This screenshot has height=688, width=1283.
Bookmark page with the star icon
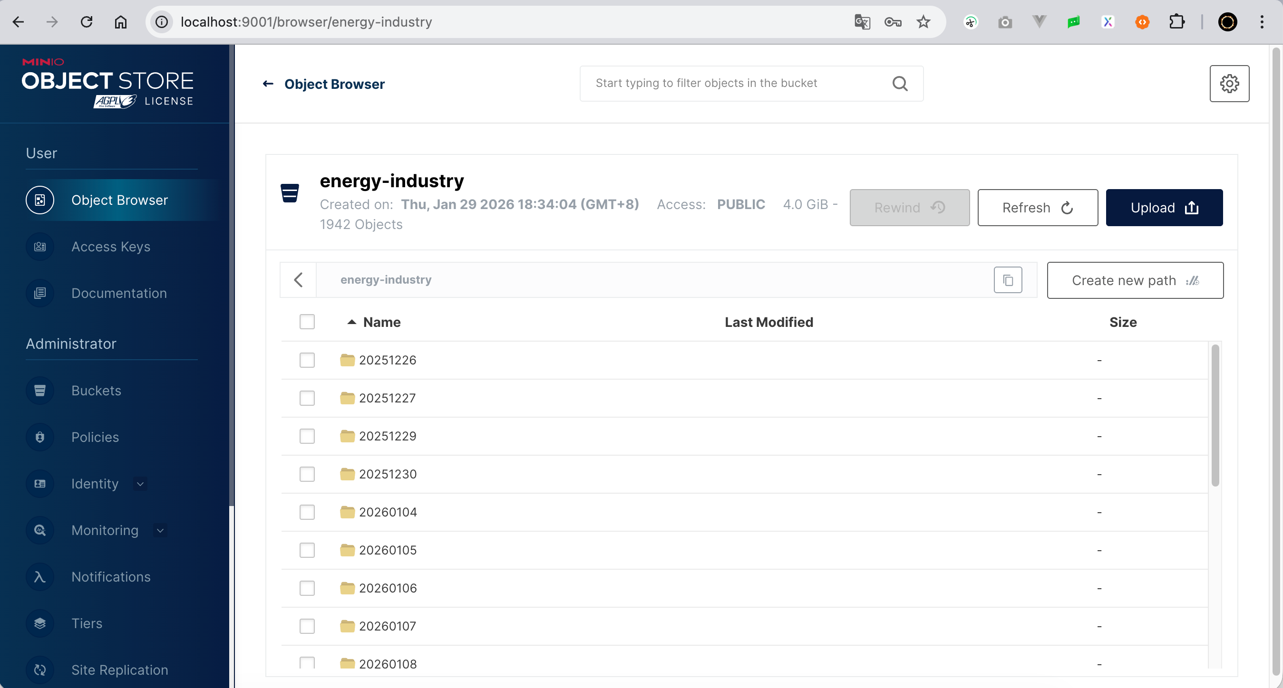tap(923, 22)
